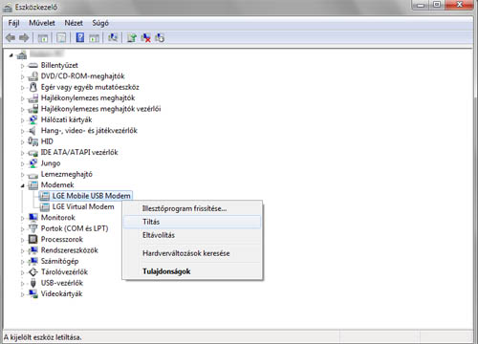This screenshot has width=478, height=344.
Task: Click the Hálózati kártyák network icon
Action: 33,119
